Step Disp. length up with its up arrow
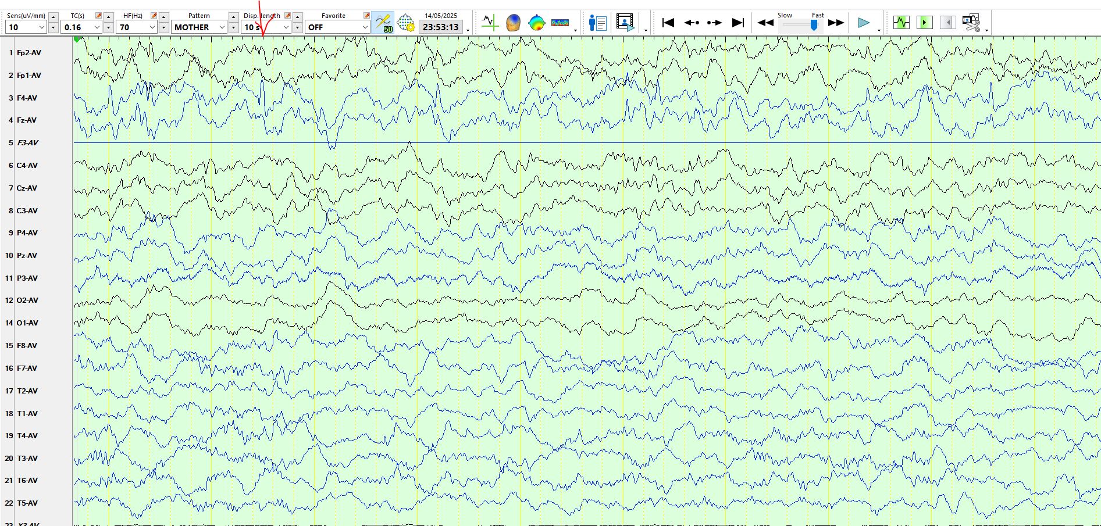The height and width of the screenshot is (526, 1101). (298, 17)
